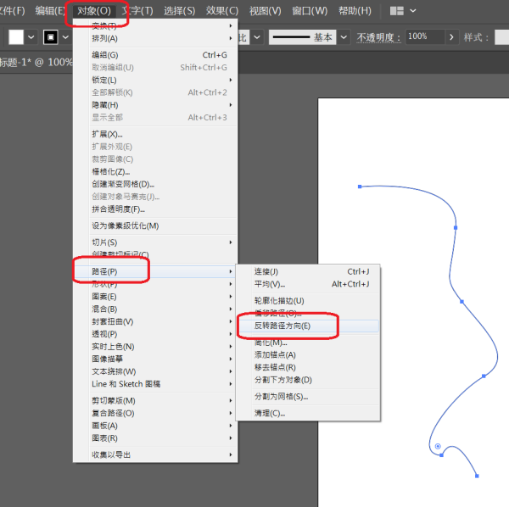Choose 清理(C)... menu item
Viewport: 509px width, 507px height.
tap(308, 413)
